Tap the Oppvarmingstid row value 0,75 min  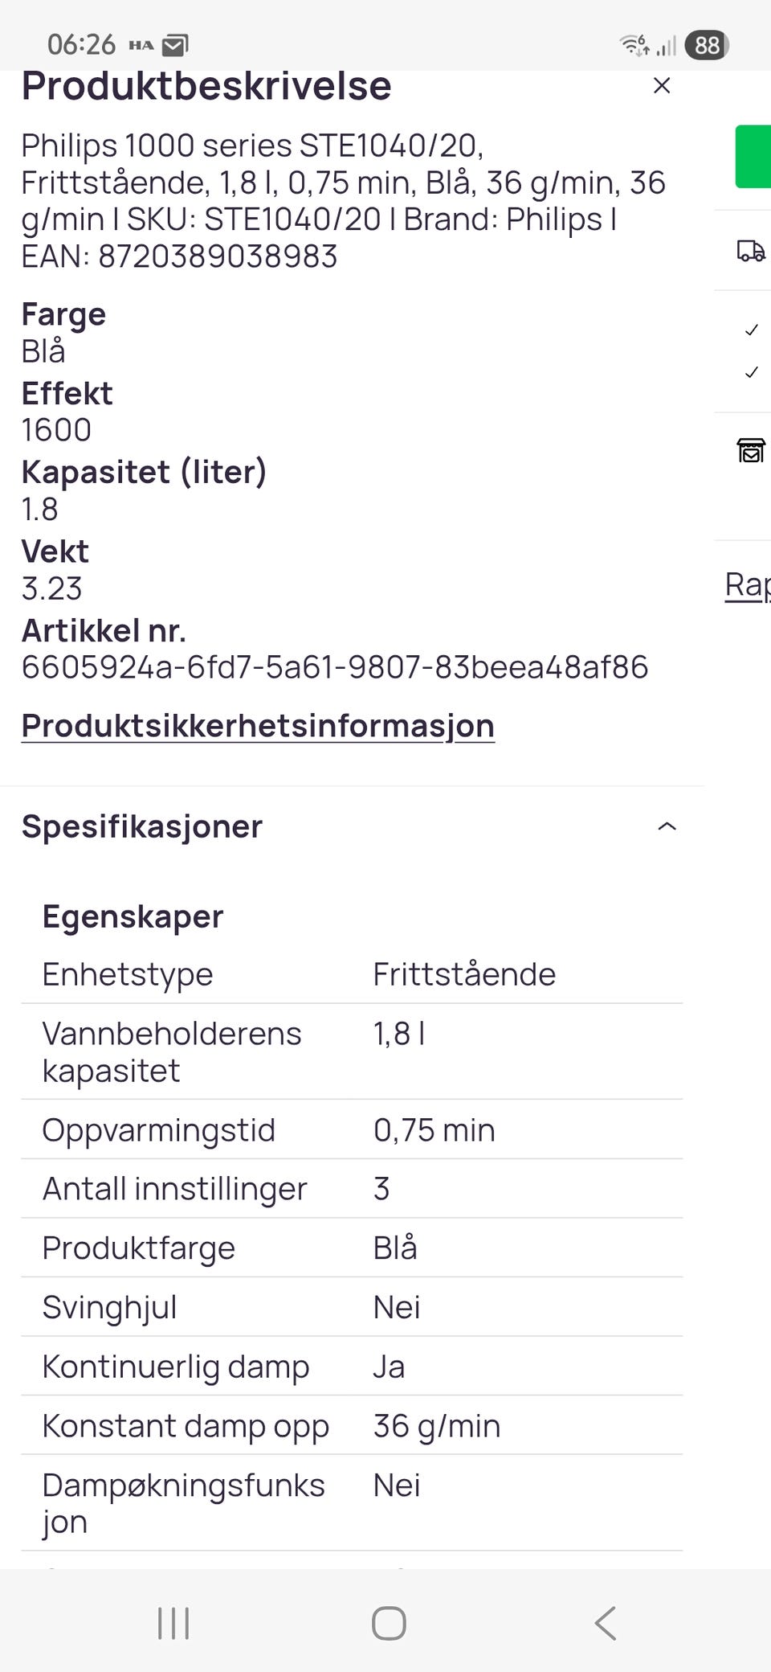coord(434,1130)
